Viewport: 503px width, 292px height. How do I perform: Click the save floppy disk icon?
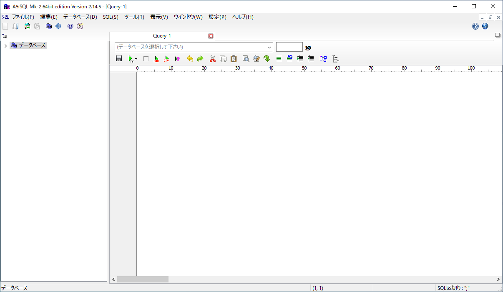coord(119,59)
